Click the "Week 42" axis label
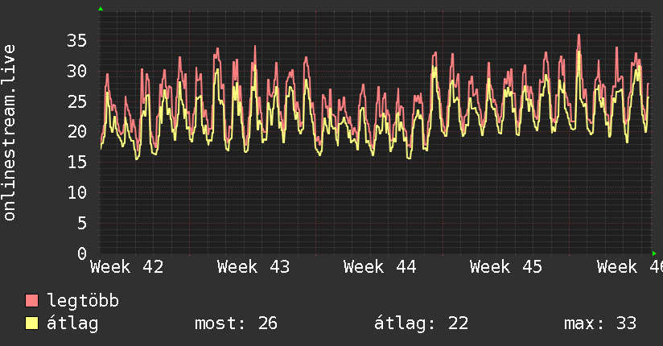Screen dimensions: 663x346 point(127,267)
